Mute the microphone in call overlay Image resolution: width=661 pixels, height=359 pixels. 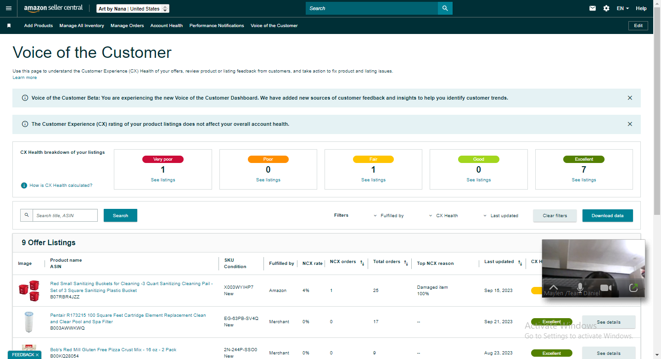tap(580, 288)
